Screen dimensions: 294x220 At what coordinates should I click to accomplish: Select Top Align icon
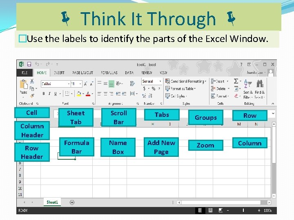point(99,83)
